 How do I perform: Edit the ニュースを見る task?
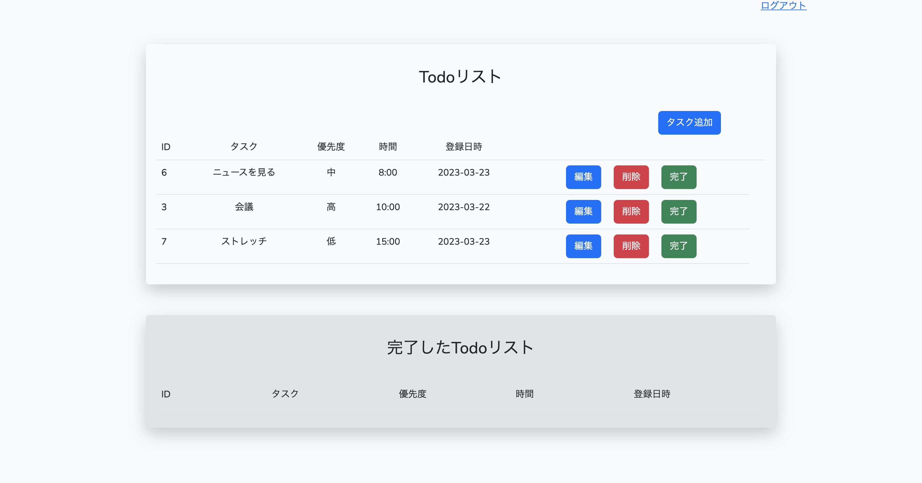(583, 177)
